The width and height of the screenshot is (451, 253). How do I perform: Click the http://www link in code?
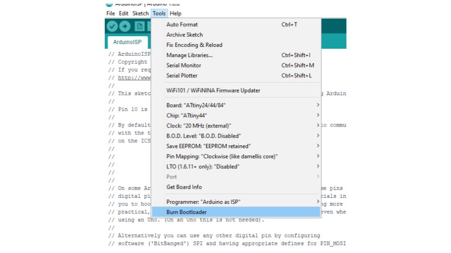click(134, 78)
